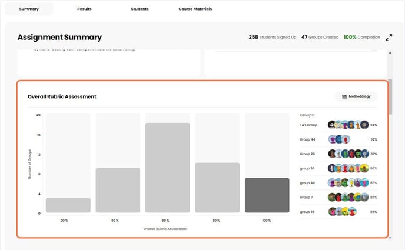Click the 80 % bar in chart

coord(217,188)
